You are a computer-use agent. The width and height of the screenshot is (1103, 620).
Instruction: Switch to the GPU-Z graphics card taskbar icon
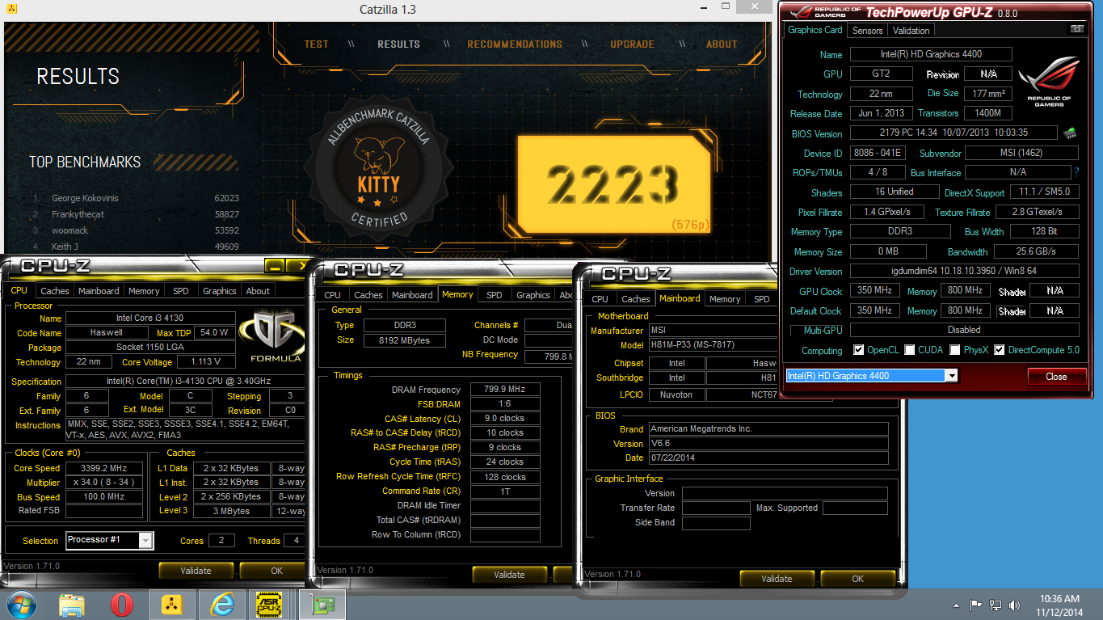pyautogui.click(x=322, y=605)
